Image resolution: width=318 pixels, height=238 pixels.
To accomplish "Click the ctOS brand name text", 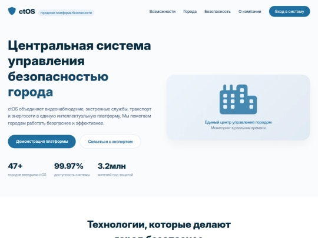I will click(x=26, y=12).
